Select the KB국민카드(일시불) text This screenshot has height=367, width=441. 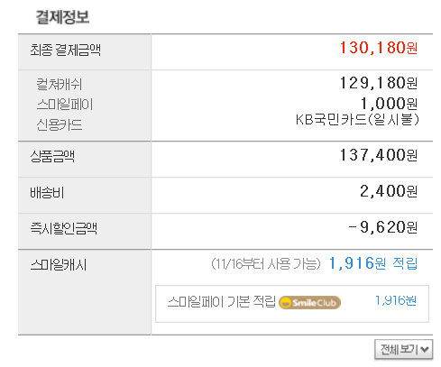click(357, 120)
